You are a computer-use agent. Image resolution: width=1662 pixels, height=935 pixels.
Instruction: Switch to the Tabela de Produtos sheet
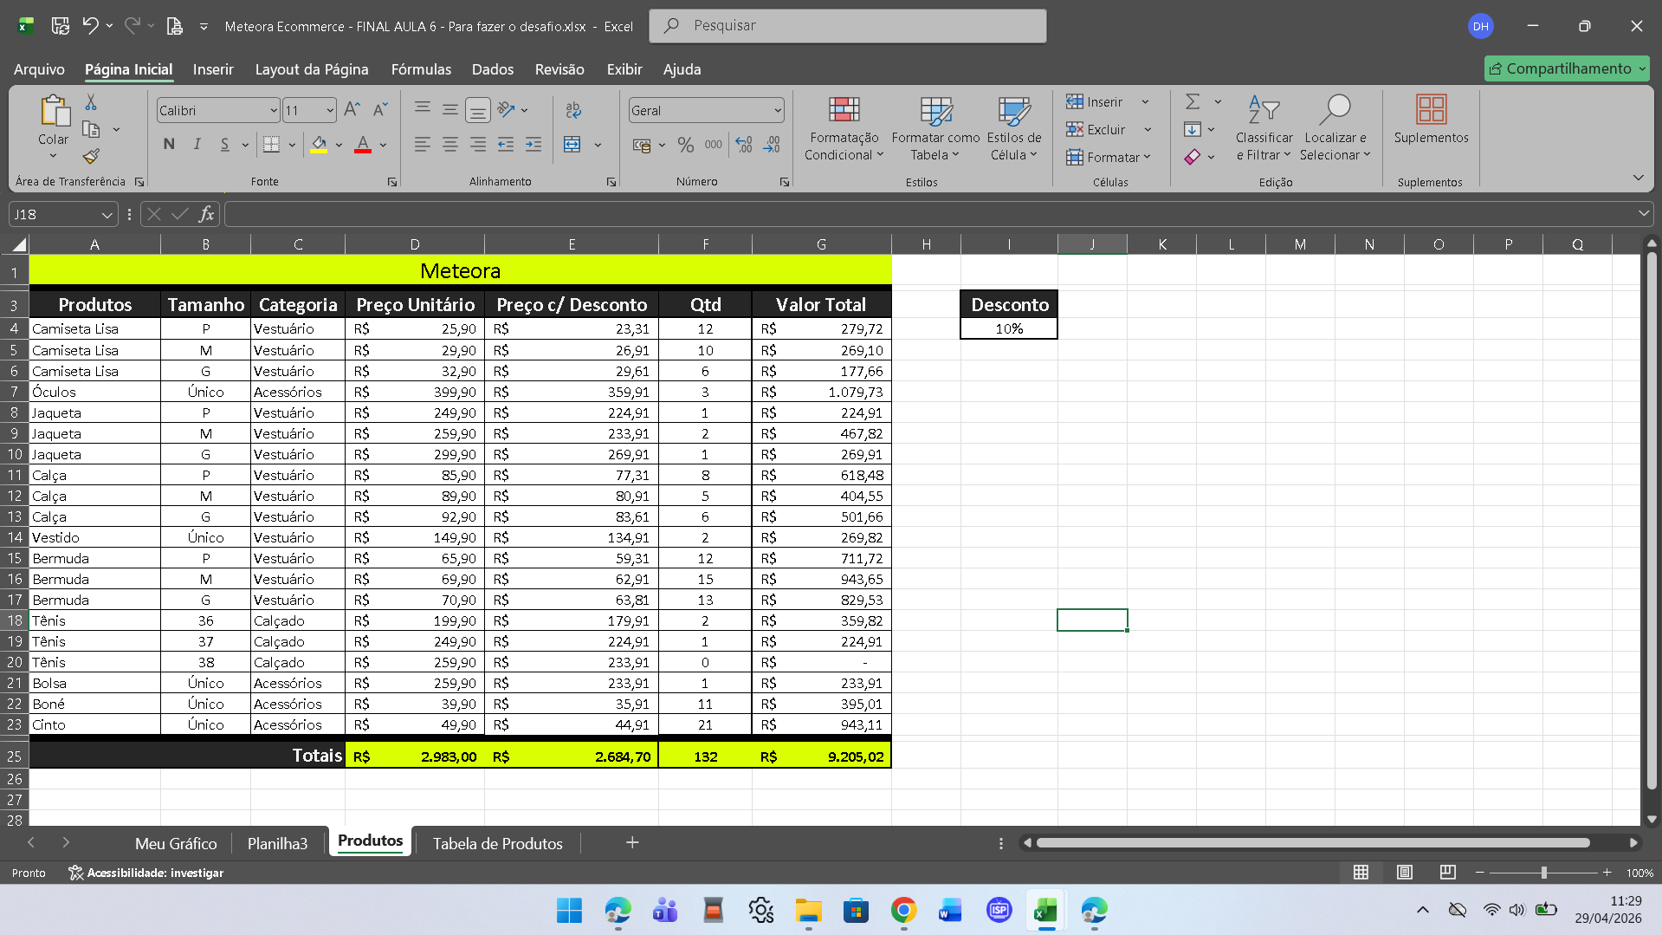pyautogui.click(x=497, y=843)
